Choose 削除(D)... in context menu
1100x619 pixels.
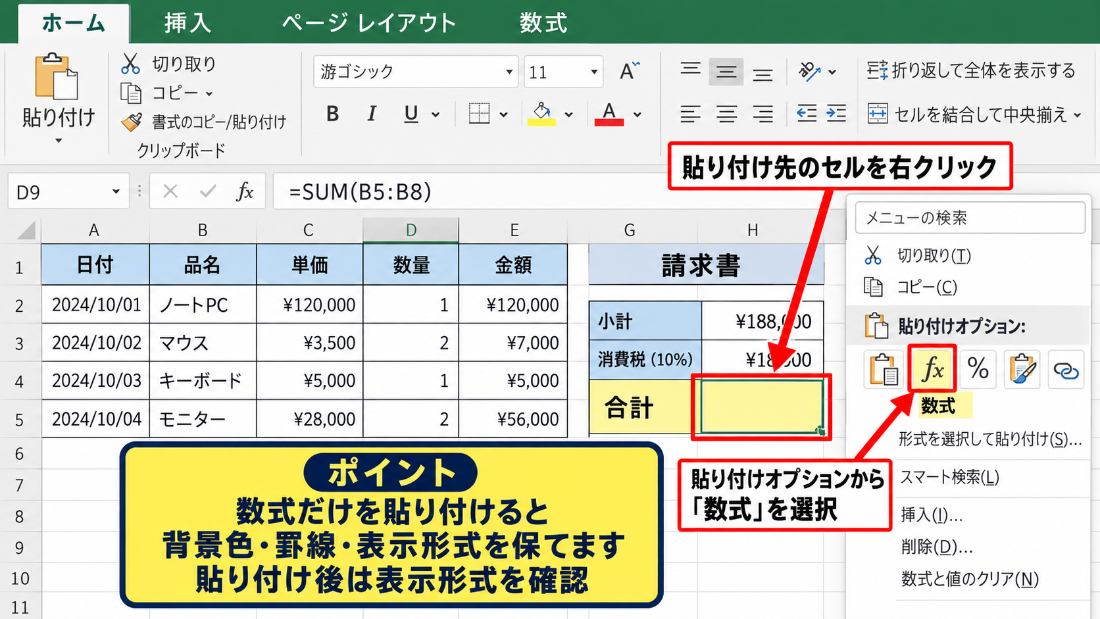[937, 546]
